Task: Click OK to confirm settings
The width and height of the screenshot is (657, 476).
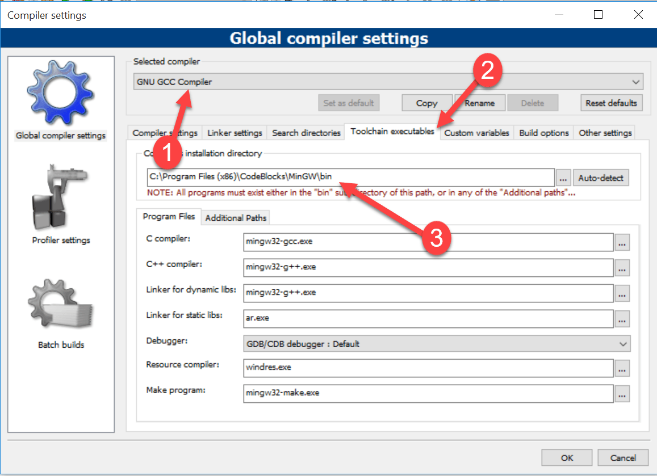Action: [567, 458]
